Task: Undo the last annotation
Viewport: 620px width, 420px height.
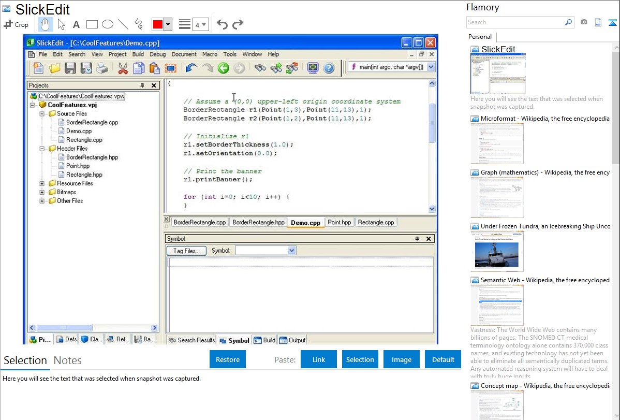Action: [222, 24]
